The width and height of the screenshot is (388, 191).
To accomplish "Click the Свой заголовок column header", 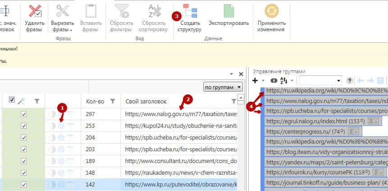I will tap(146, 101).
